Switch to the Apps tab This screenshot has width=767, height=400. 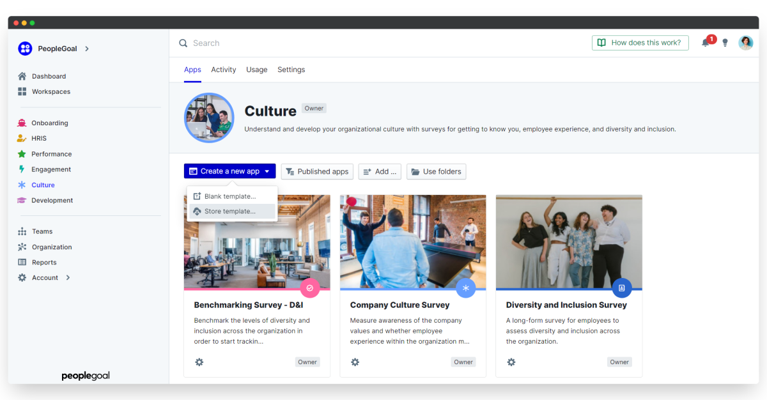pos(192,70)
